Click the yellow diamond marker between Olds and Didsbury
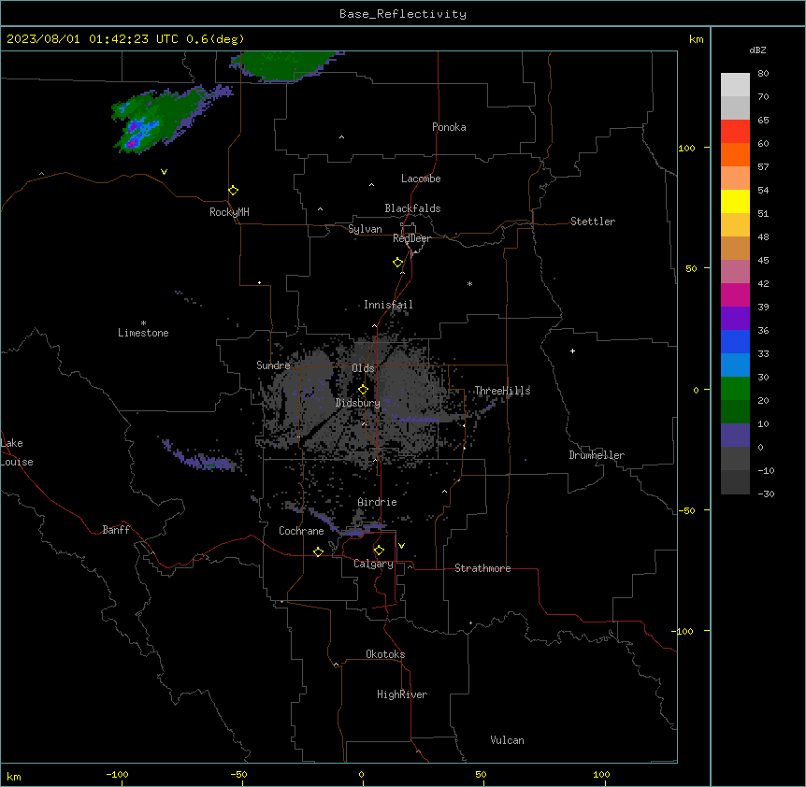The width and height of the screenshot is (806, 787). click(x=364, y=390)
